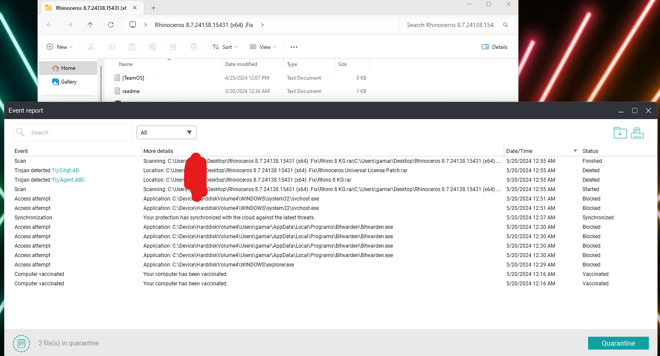This screenshot has width=660, height=356.
Task: Click the 2 file(s) in quarantine text
Action: pyautogui.click(x=68, y=343)
